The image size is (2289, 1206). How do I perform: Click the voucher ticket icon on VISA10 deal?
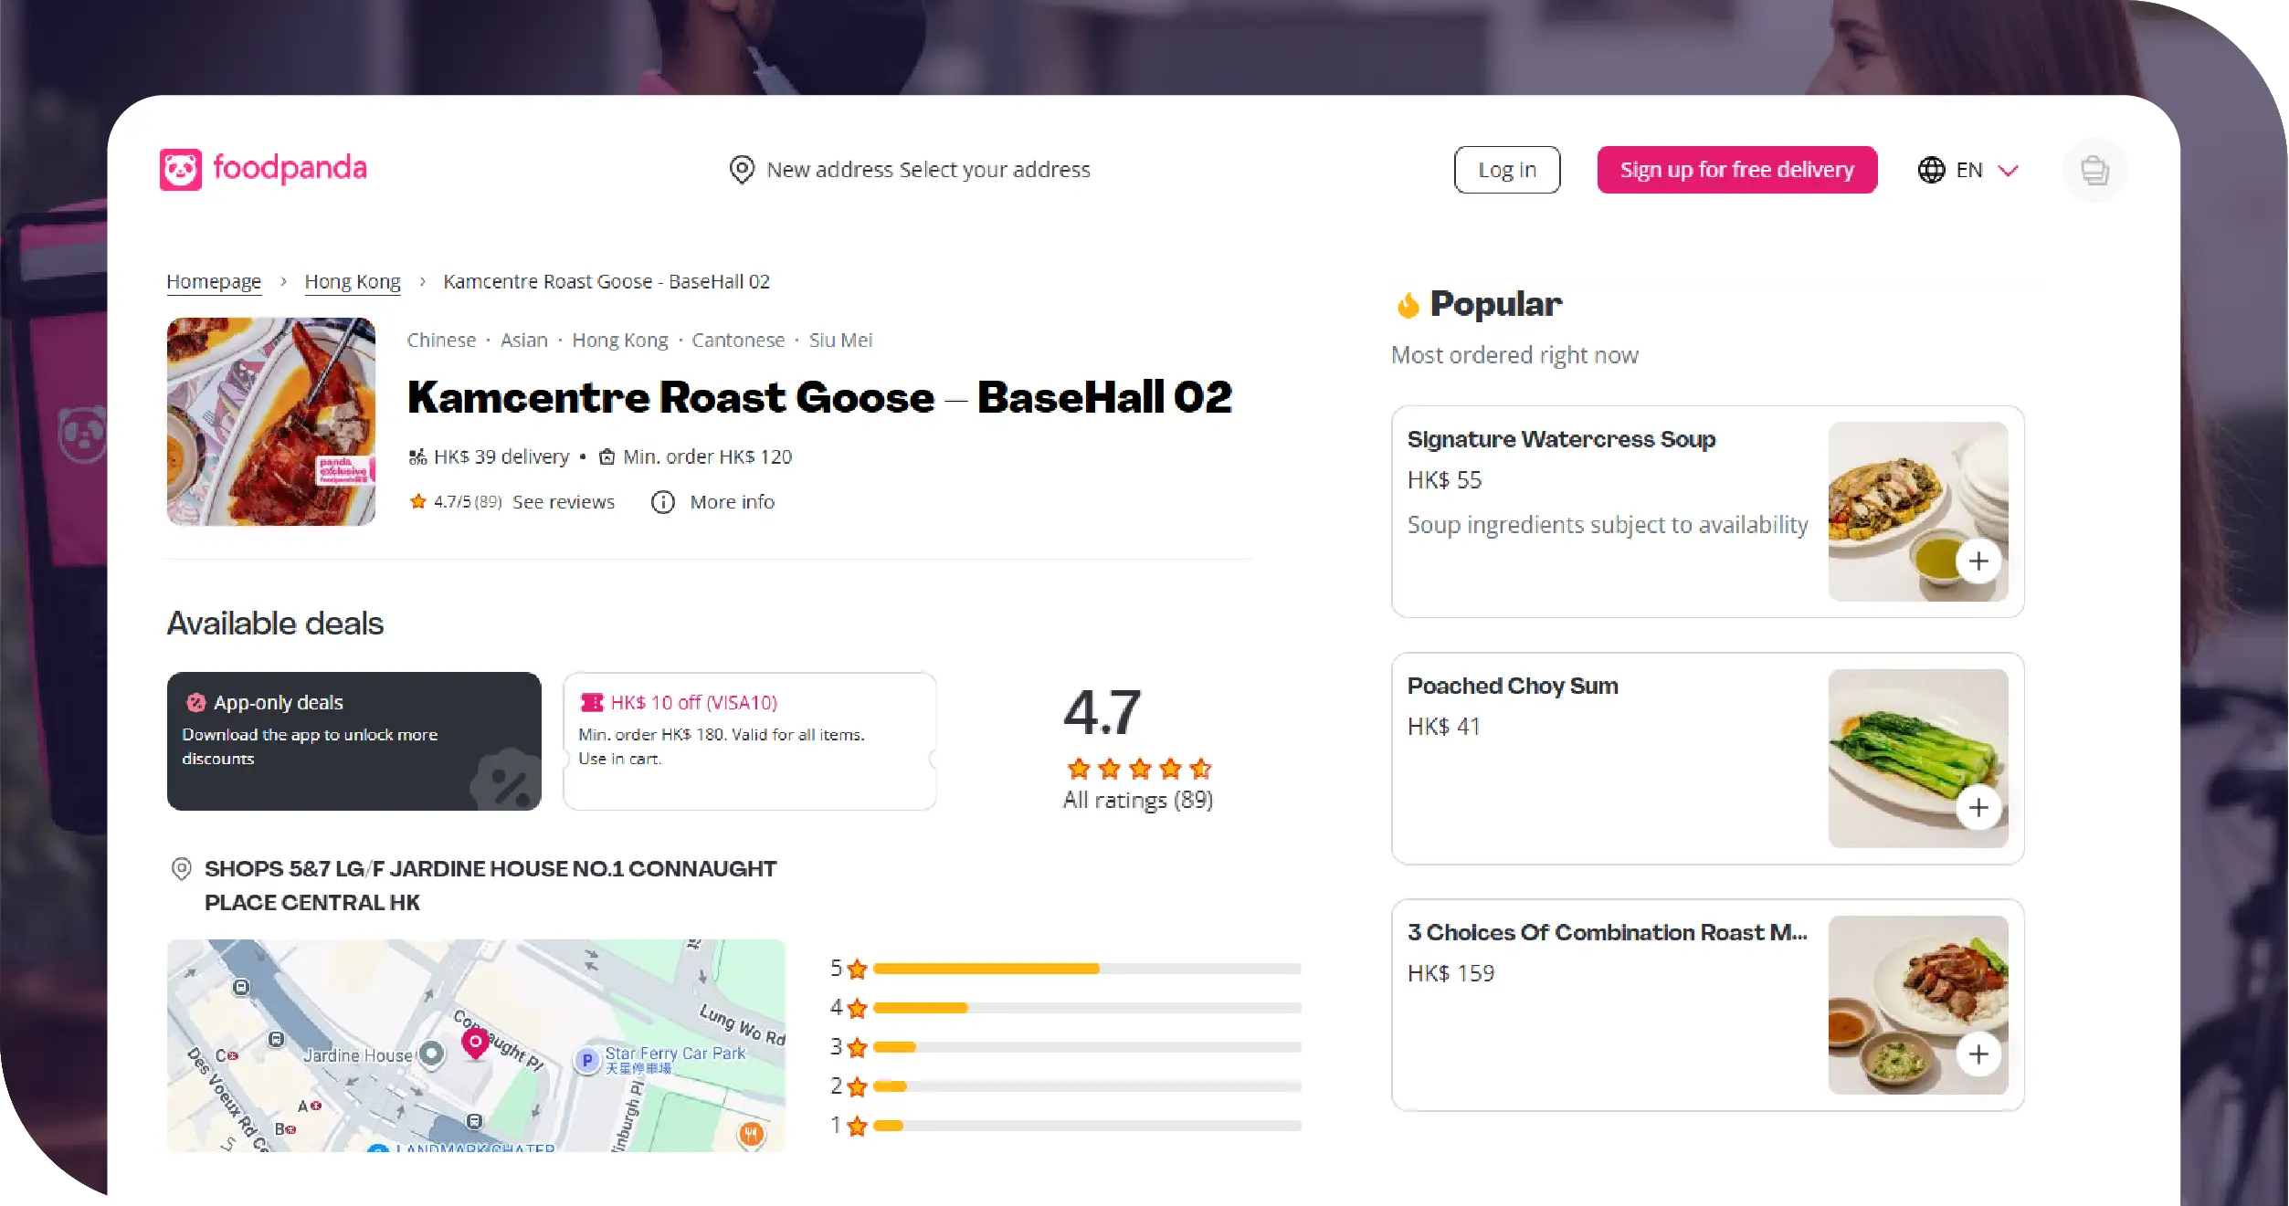click(593, 703)
